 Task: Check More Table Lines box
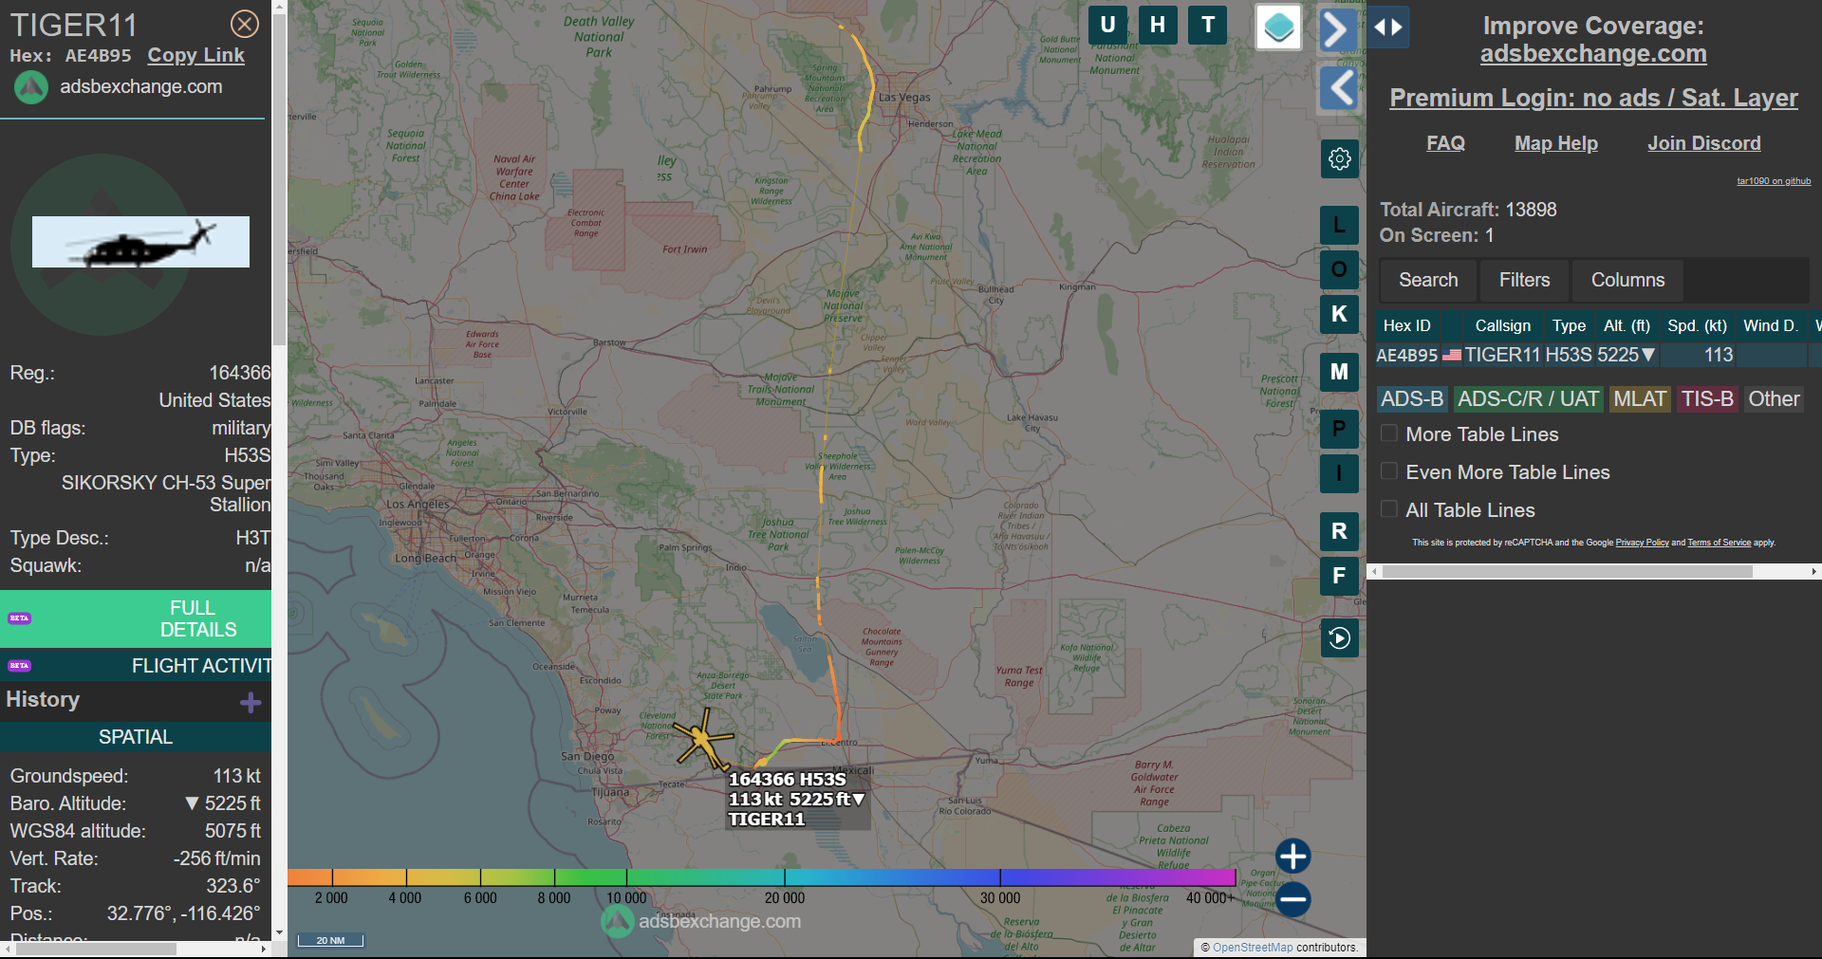click(x=1389, y=433)
